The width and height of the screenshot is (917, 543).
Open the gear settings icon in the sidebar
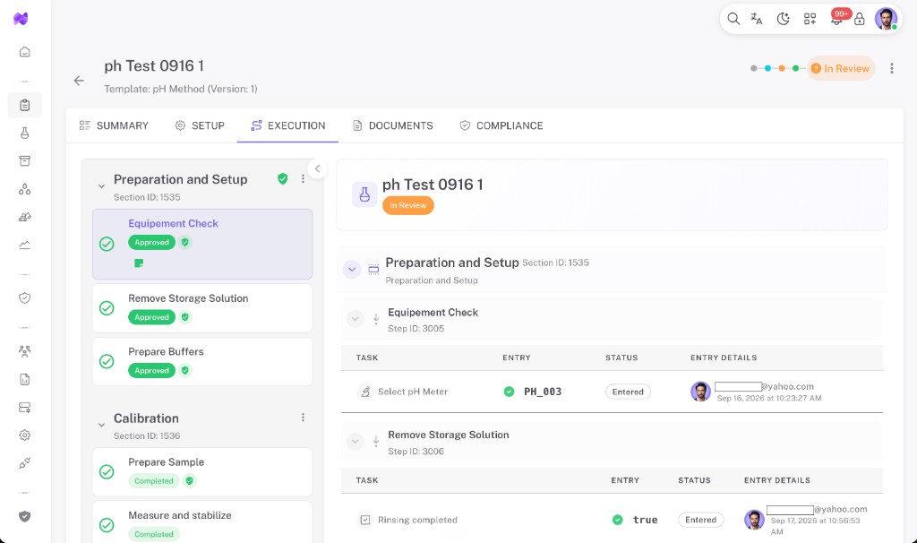coord(24,435)
